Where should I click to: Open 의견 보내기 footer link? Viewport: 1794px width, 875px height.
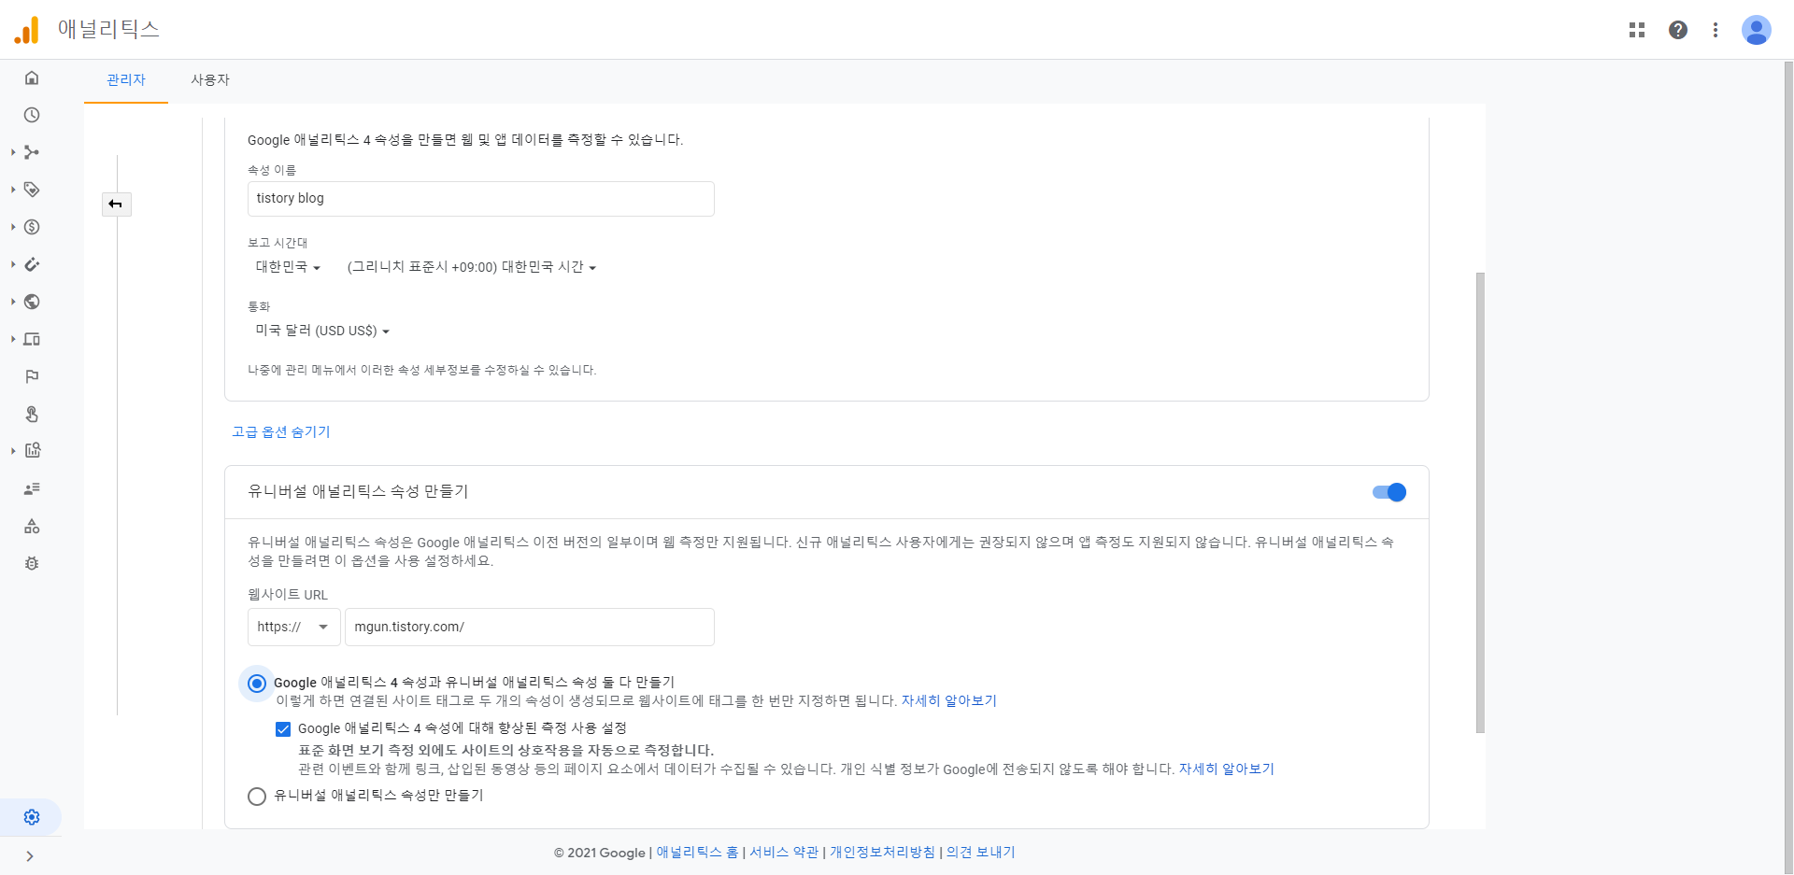coord(981,853)
